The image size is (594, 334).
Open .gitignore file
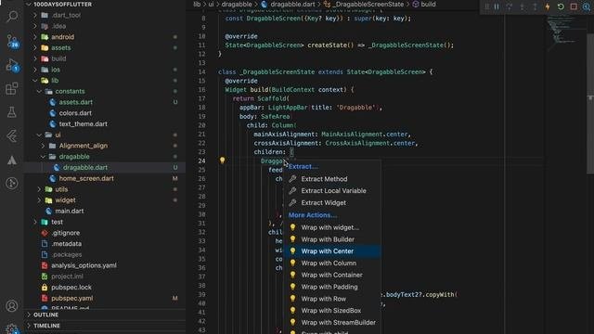[x=66, y=233]
